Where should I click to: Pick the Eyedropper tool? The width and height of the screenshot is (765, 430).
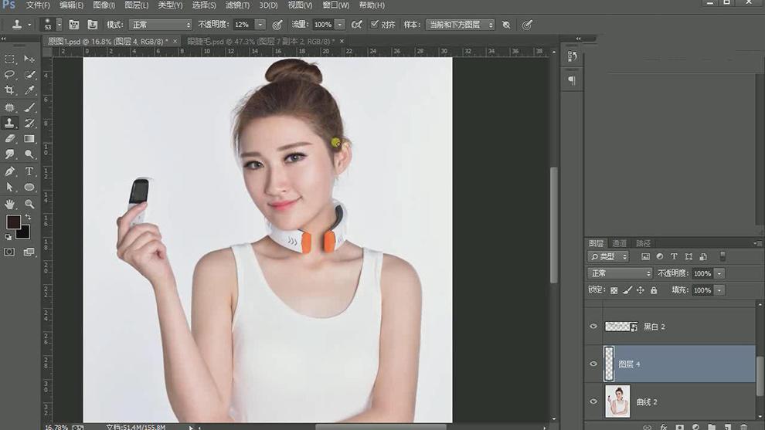(x=29, y=91)
